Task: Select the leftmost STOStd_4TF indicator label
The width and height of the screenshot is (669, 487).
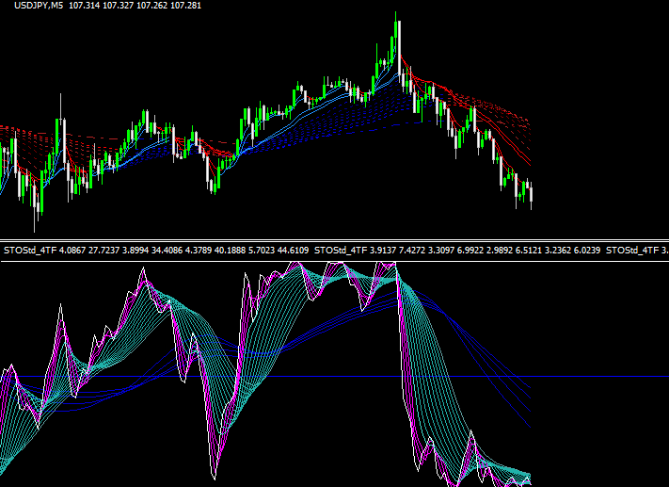Action: (30, 251)
